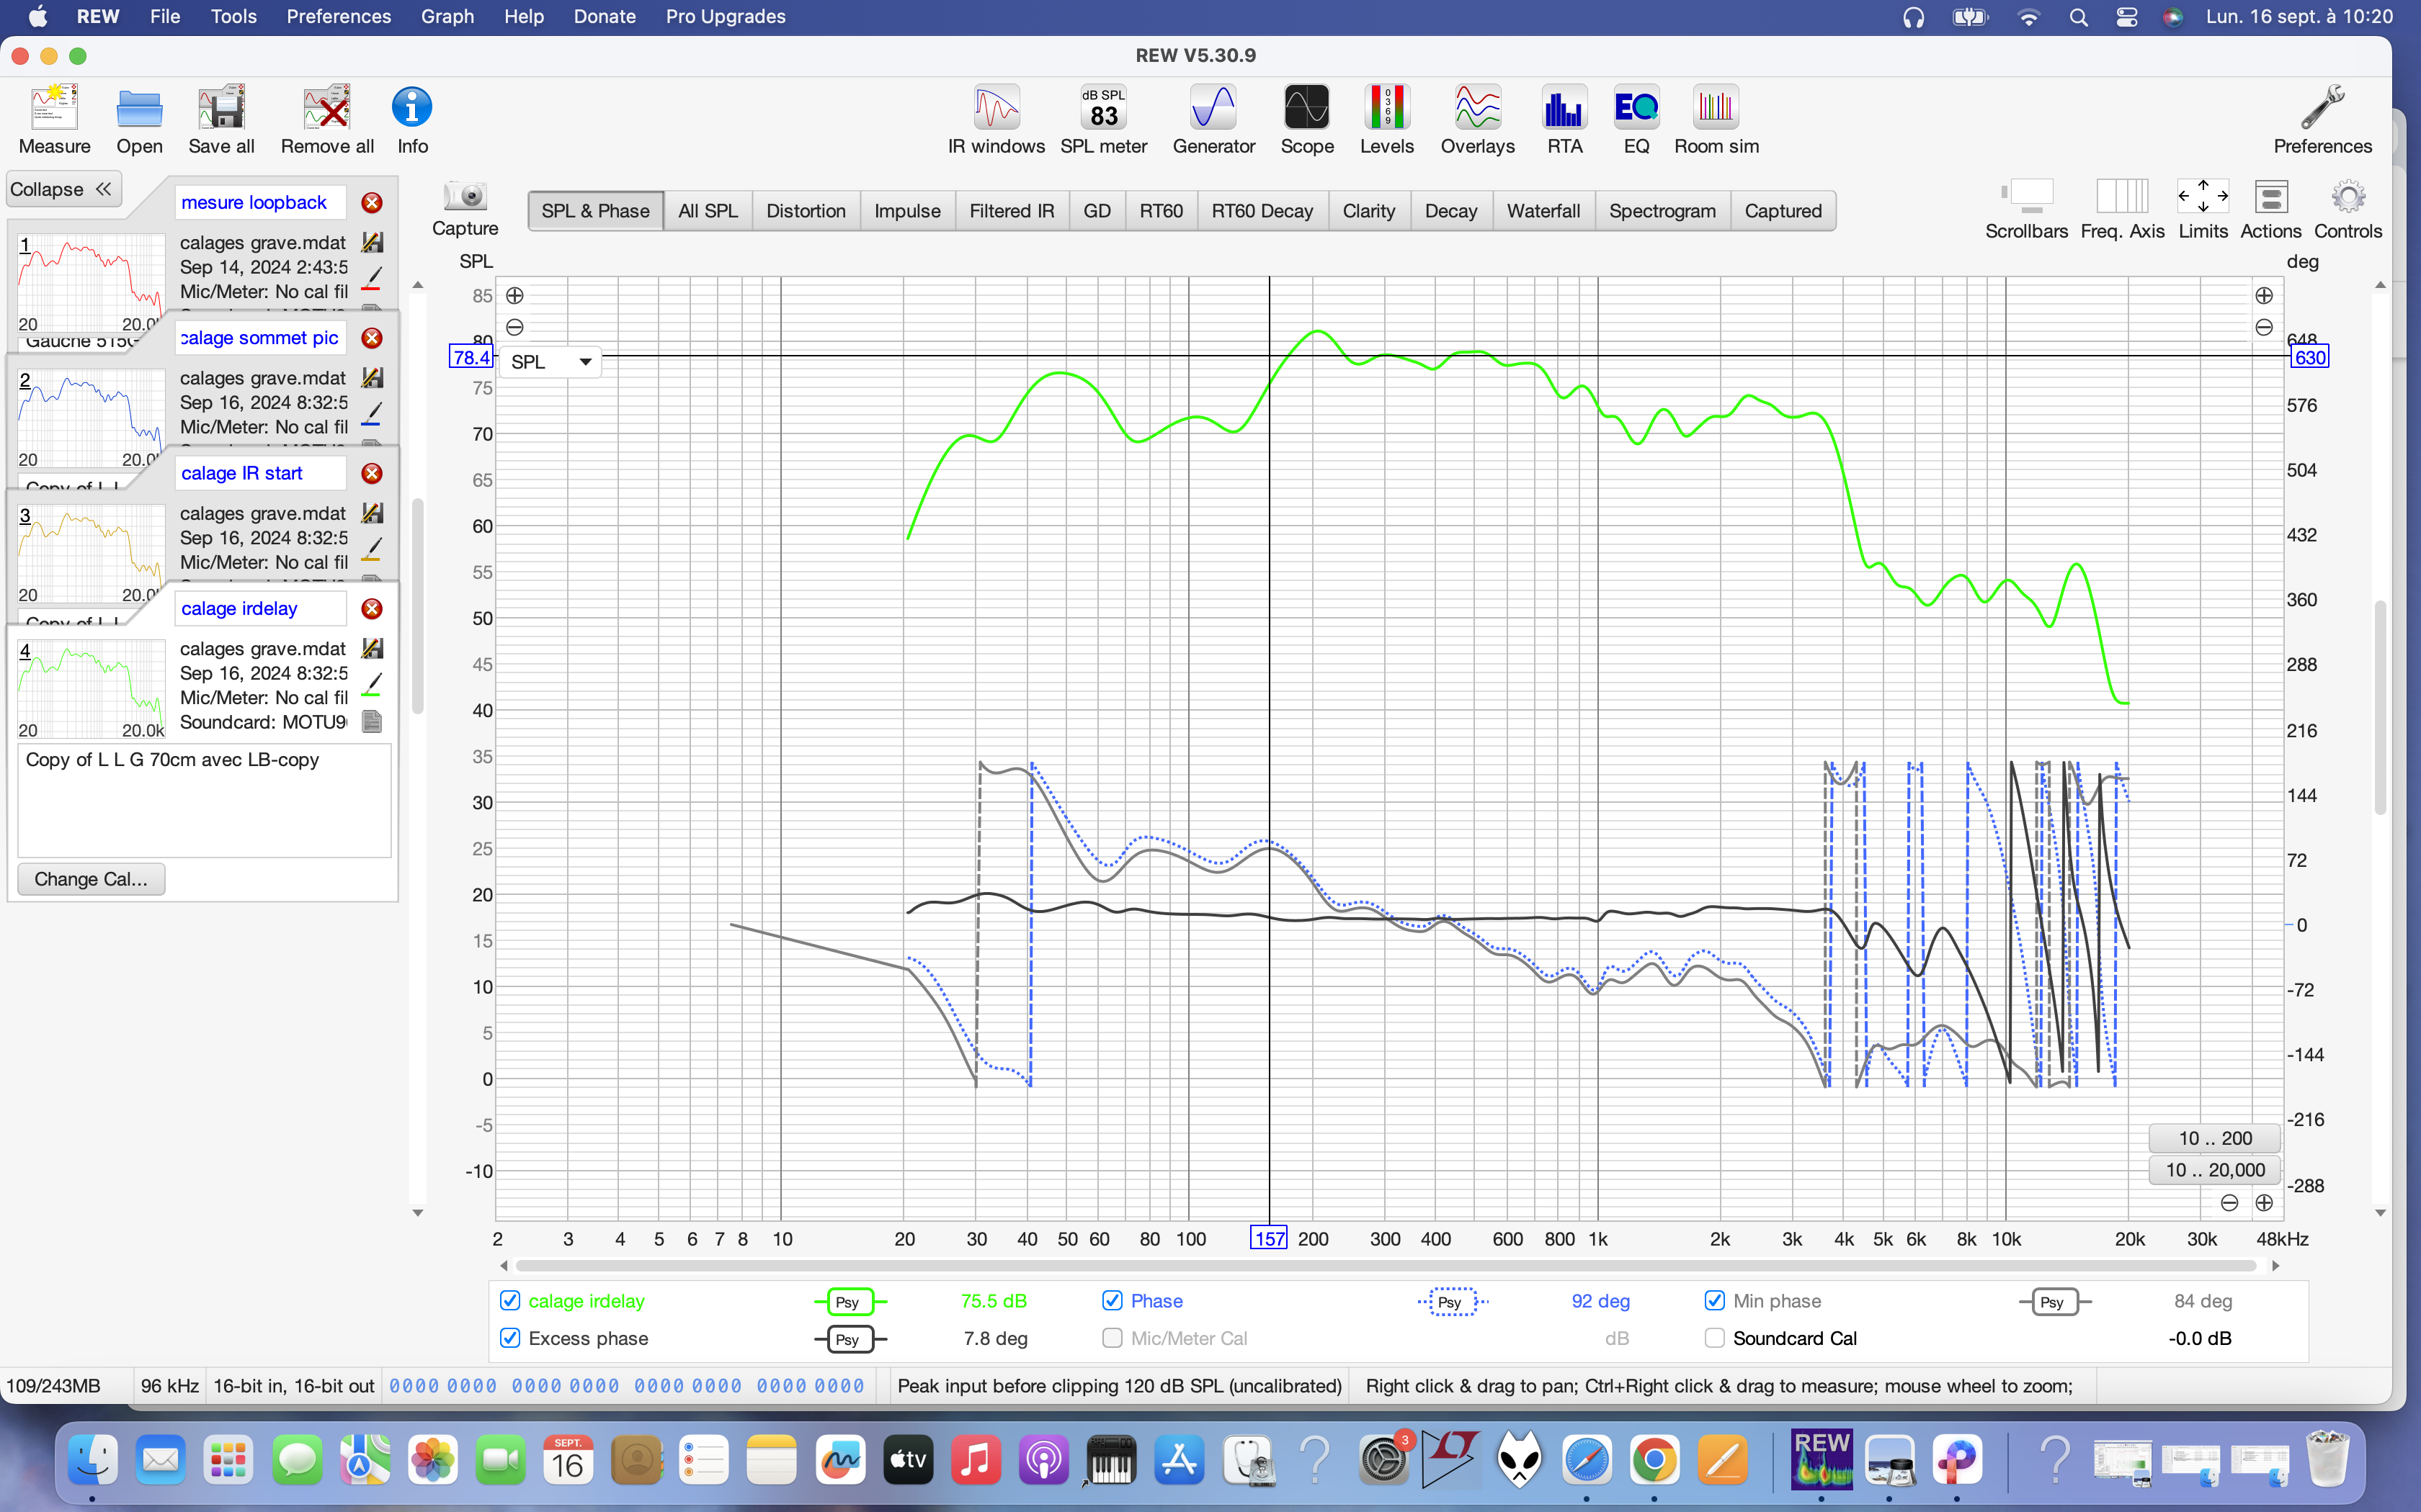Open the Overlays window
The width and height of the screenshot is (2421, 1512).
click(1478, 120)
